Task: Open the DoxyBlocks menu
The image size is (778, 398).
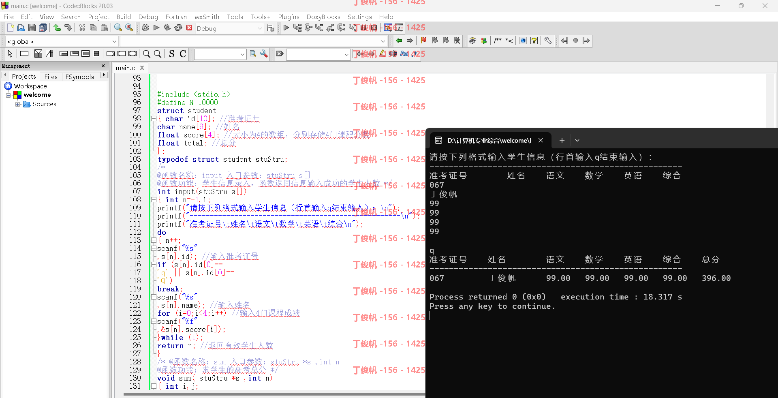Action: (x=323, y=17)
